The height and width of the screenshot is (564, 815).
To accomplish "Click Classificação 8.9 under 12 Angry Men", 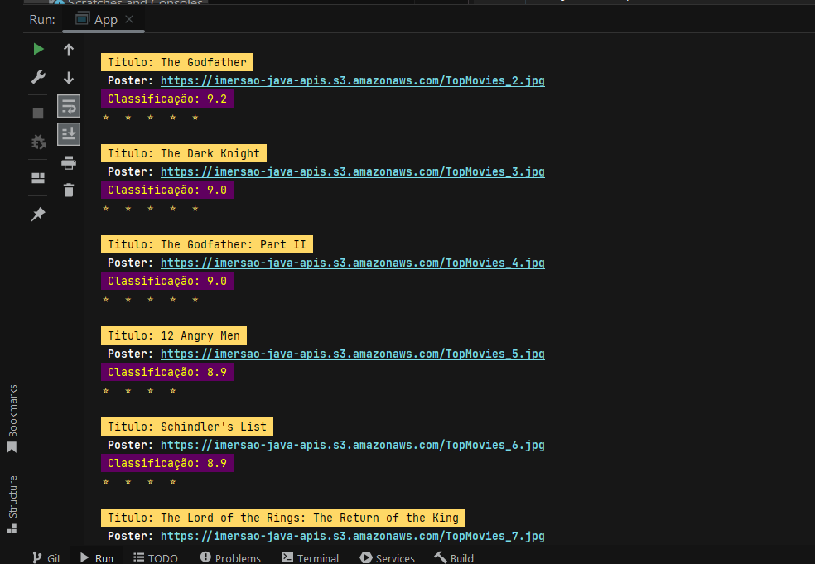I will 167,372.
